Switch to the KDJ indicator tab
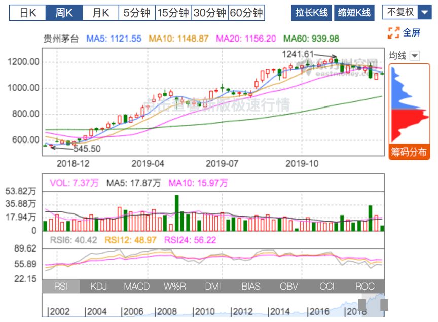 [99, 286]
